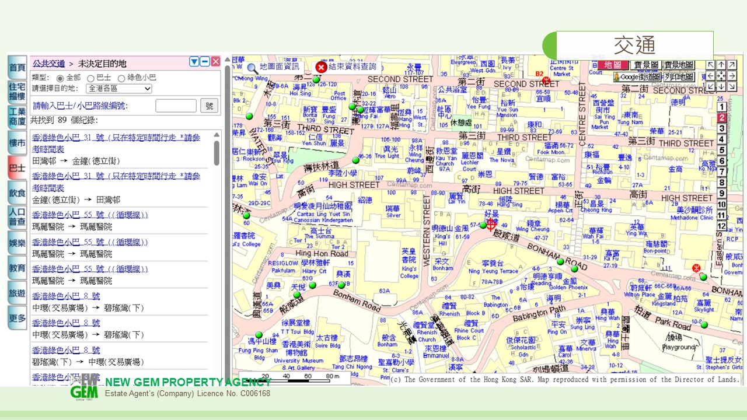Switch to the 教育 side tab

click(x=17, y=268)
